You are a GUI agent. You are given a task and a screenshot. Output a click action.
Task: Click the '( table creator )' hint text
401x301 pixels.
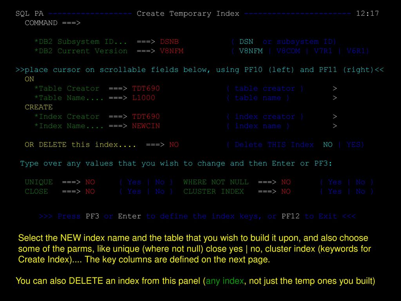point(265,89)
